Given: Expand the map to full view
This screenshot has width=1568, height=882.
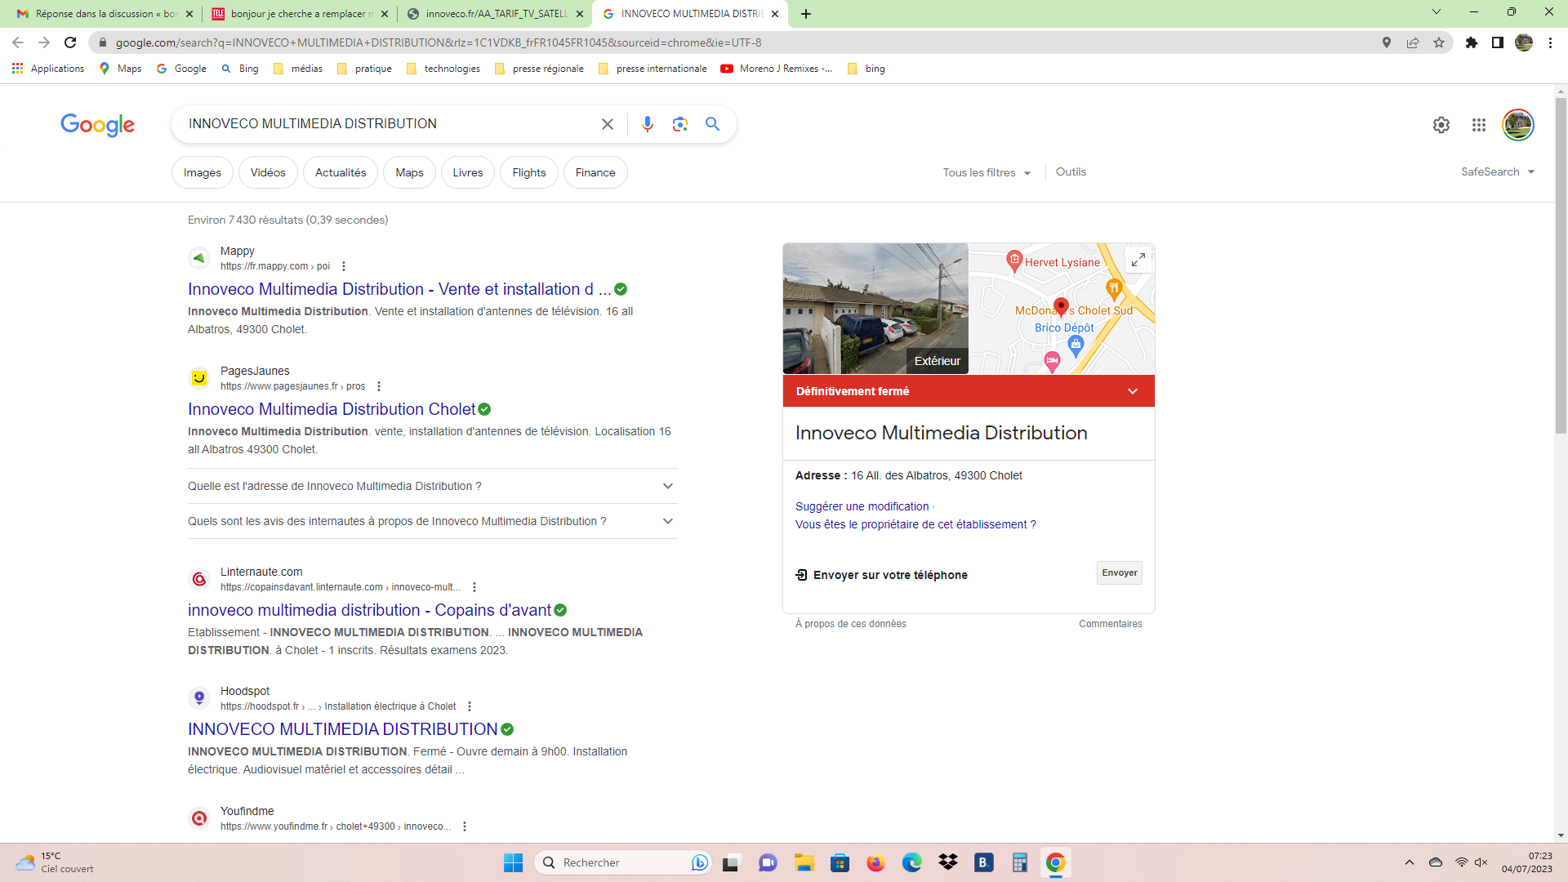Looking at the screenshot, I should (1138, 260).
